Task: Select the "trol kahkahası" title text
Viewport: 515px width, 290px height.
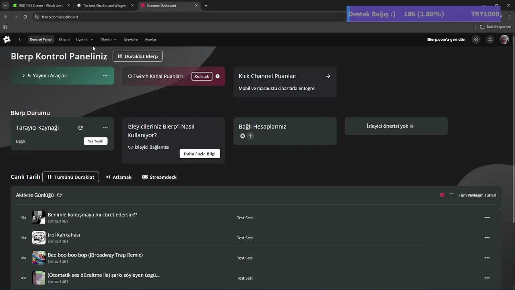Action: click(x=64, y=235)
